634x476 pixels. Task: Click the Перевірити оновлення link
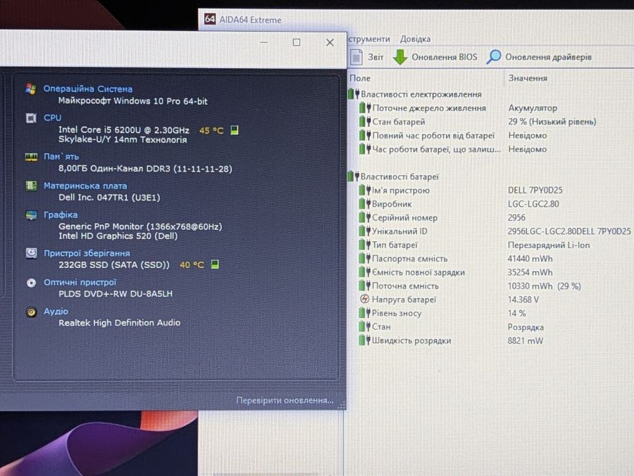[285, 400]
